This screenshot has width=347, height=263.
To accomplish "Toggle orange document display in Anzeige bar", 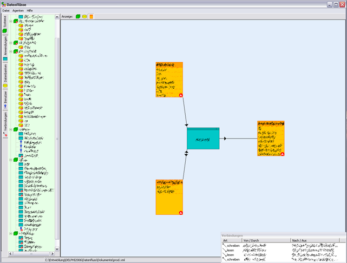I will (x=91, y=17).
